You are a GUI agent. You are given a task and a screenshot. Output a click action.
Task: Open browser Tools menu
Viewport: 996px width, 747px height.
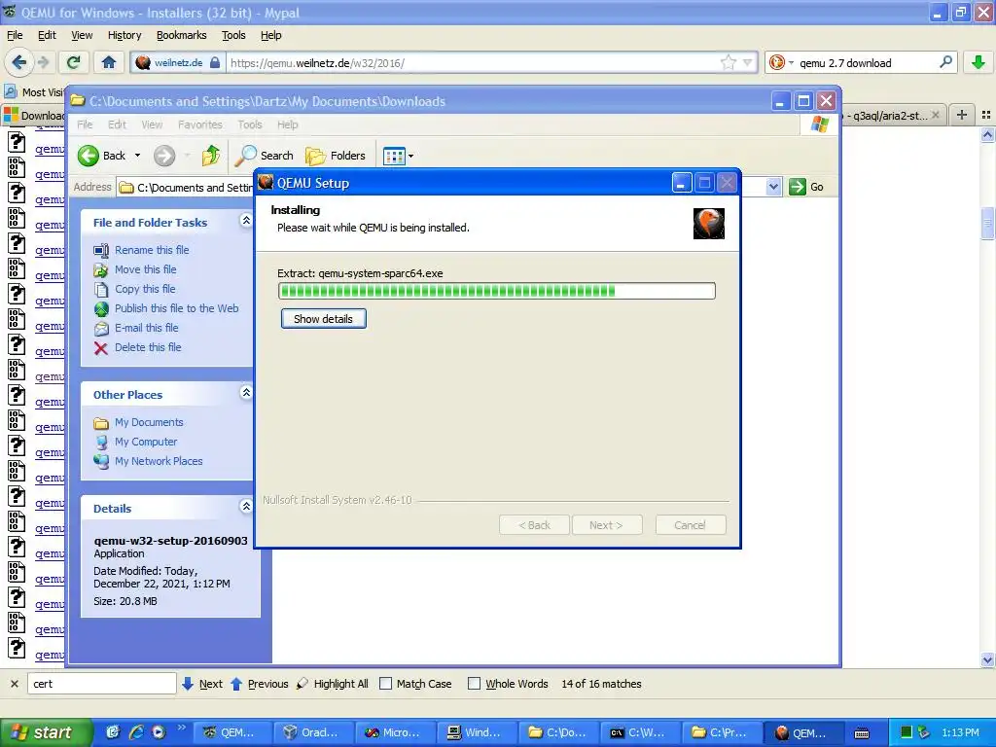[233, 35]
